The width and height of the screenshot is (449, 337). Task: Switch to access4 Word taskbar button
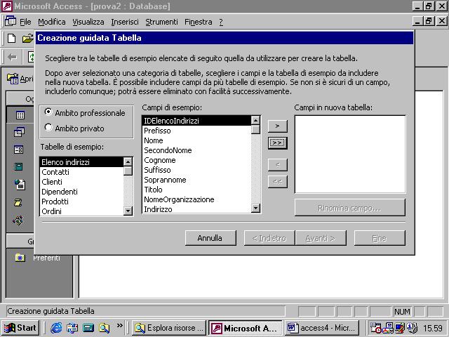click(322, 328)
